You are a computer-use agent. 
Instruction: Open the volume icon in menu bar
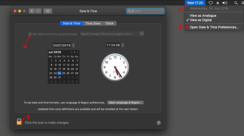pos(225,3)
